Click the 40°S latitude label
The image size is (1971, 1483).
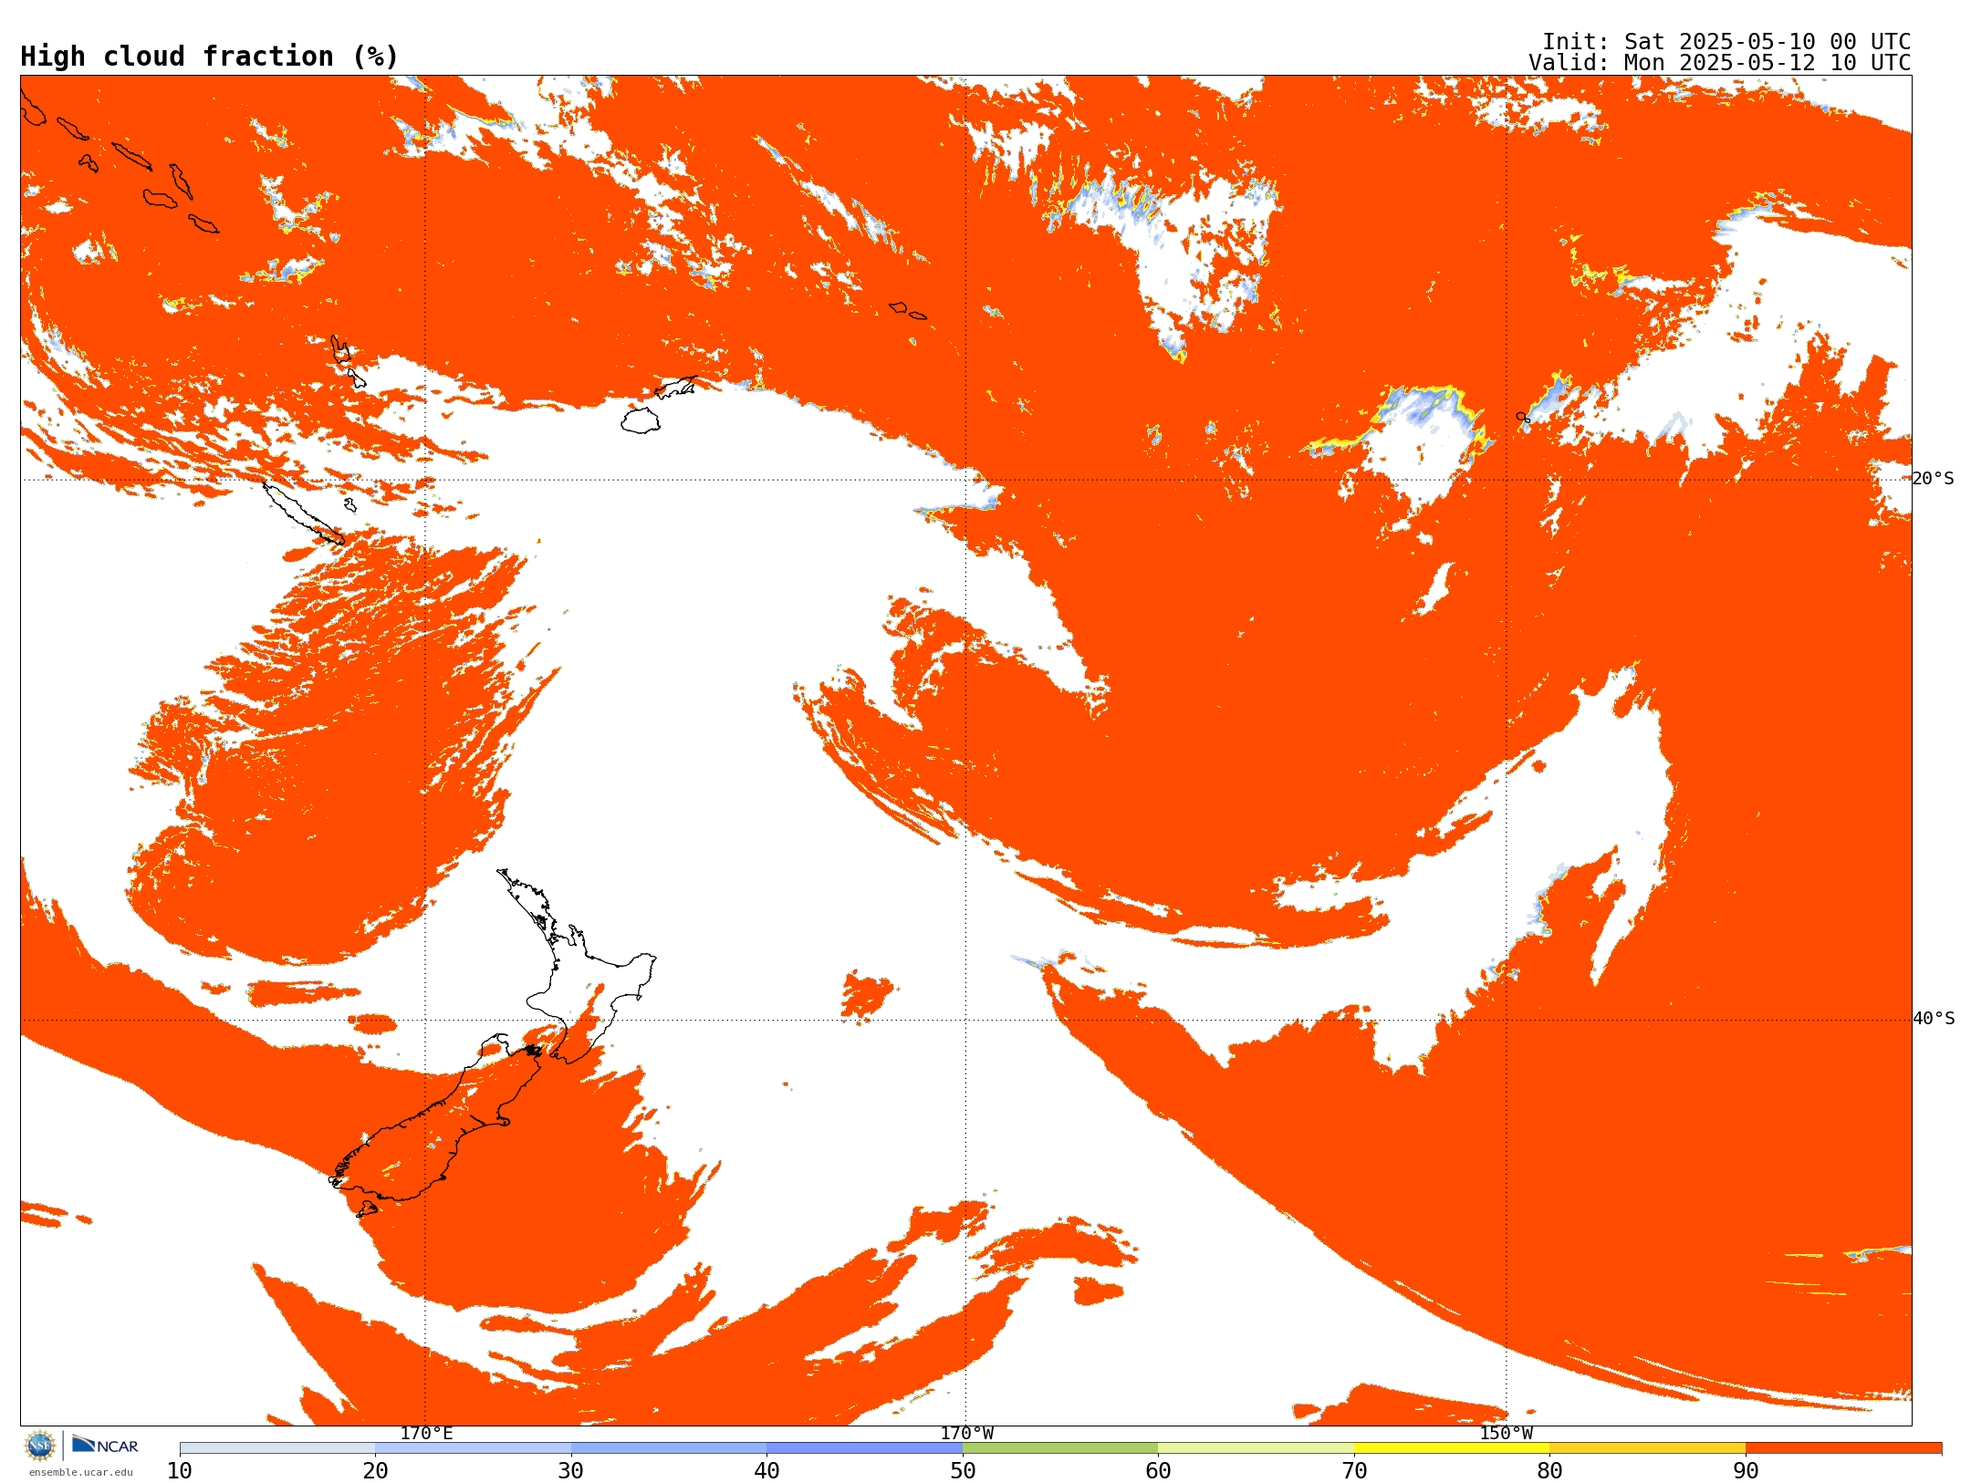pos(1933,1019)
